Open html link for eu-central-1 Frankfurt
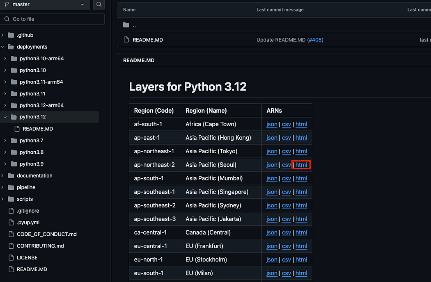431x282 pixels. point(301,246)
